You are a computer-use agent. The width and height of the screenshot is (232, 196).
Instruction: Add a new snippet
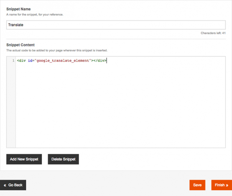point(24,159)
